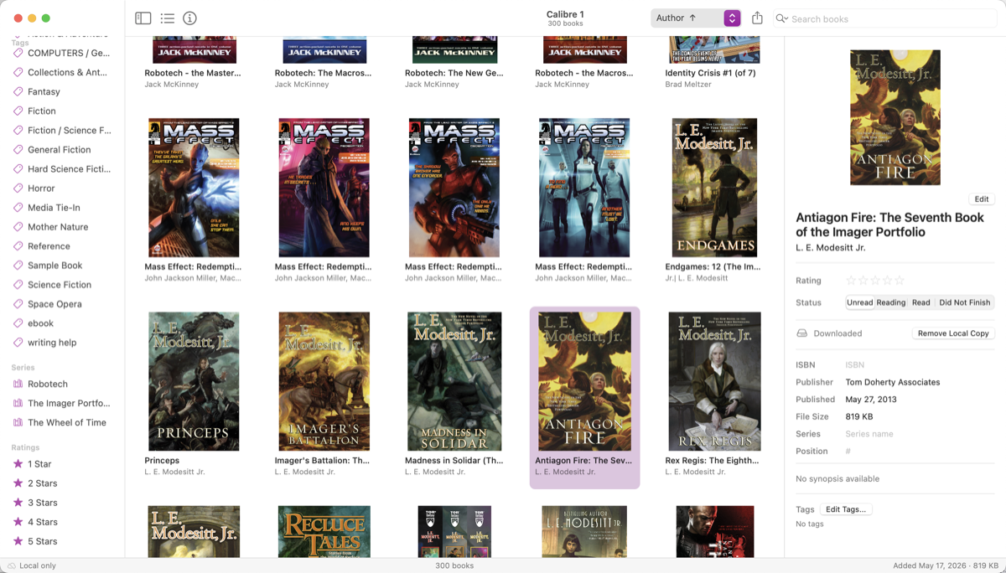The height and width of the screenshot is (573, 1006).
Task: Choose the Fantasy tag in sidebar
Action: pyautogui.click(x=44, y=92)
